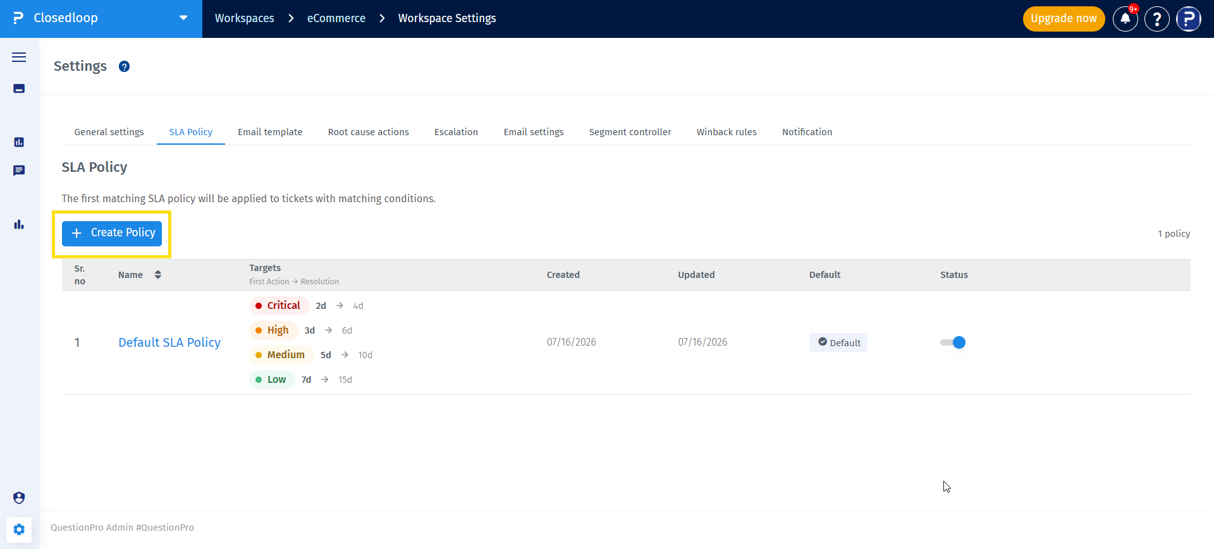1214x549 pixels.
Task: Open the user profile avatar icon
Action: click(1189, 19)
